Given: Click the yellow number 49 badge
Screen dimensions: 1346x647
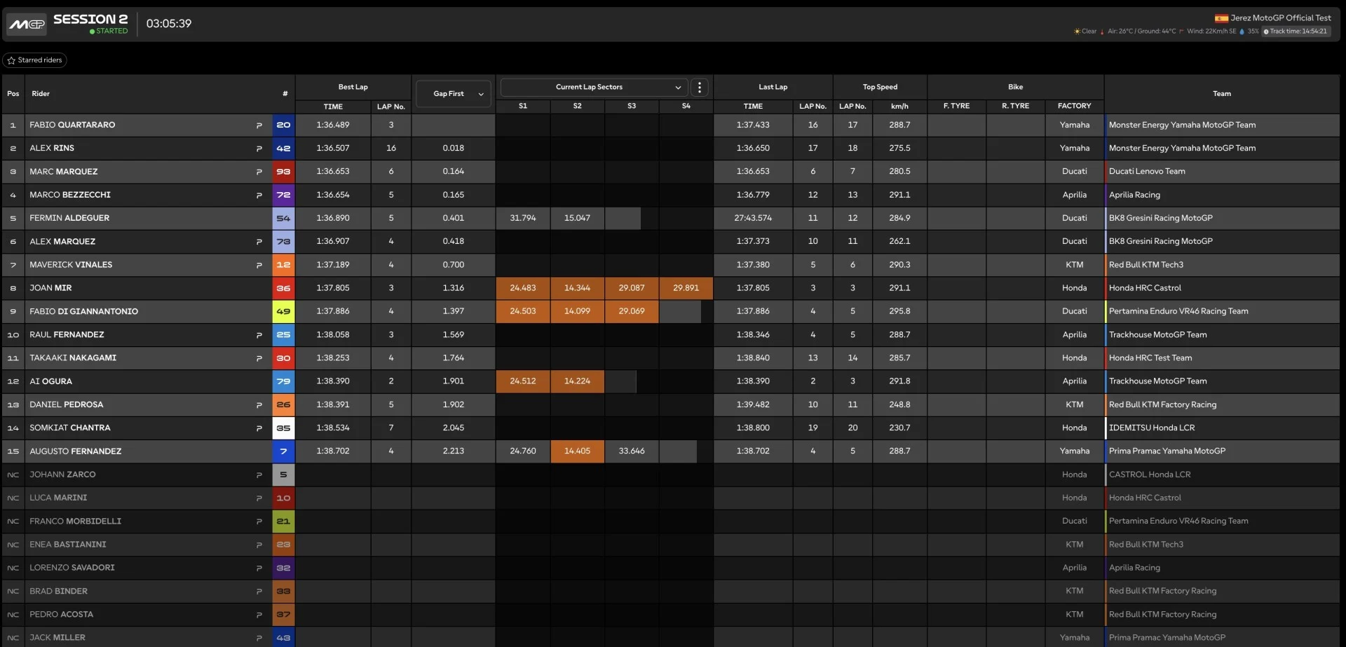Looking at the screenshot, I should click(283, 311).
